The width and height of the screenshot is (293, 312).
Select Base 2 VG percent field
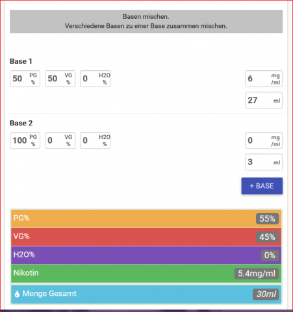60,140
